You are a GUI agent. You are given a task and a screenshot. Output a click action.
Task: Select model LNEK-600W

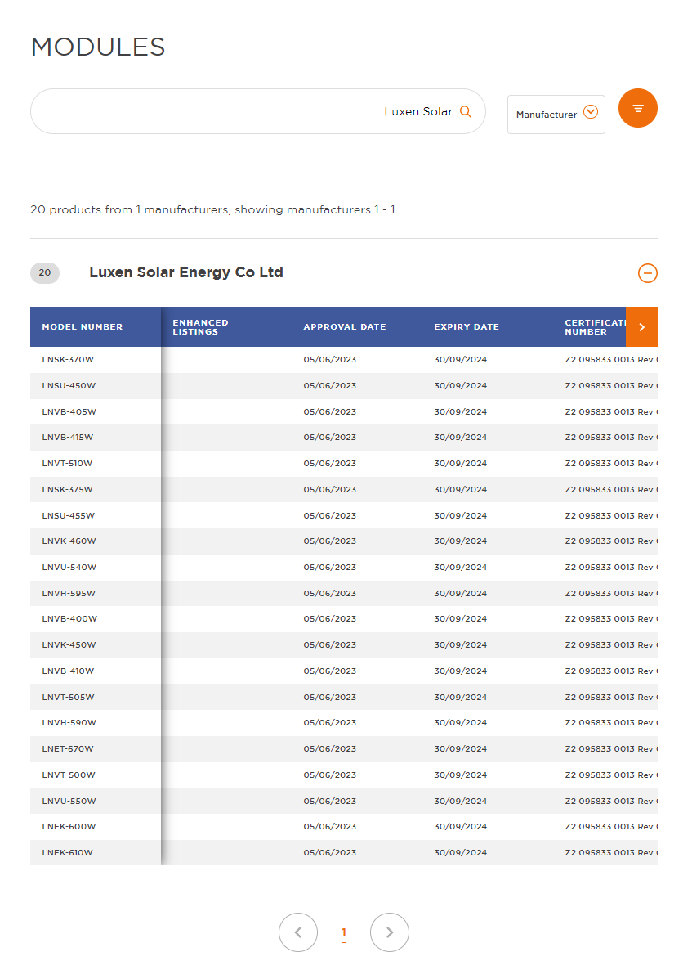pyautogui.click(x=69, y=827)
